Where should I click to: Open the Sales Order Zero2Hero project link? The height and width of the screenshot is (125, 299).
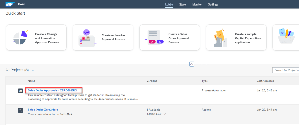point(43,110)
